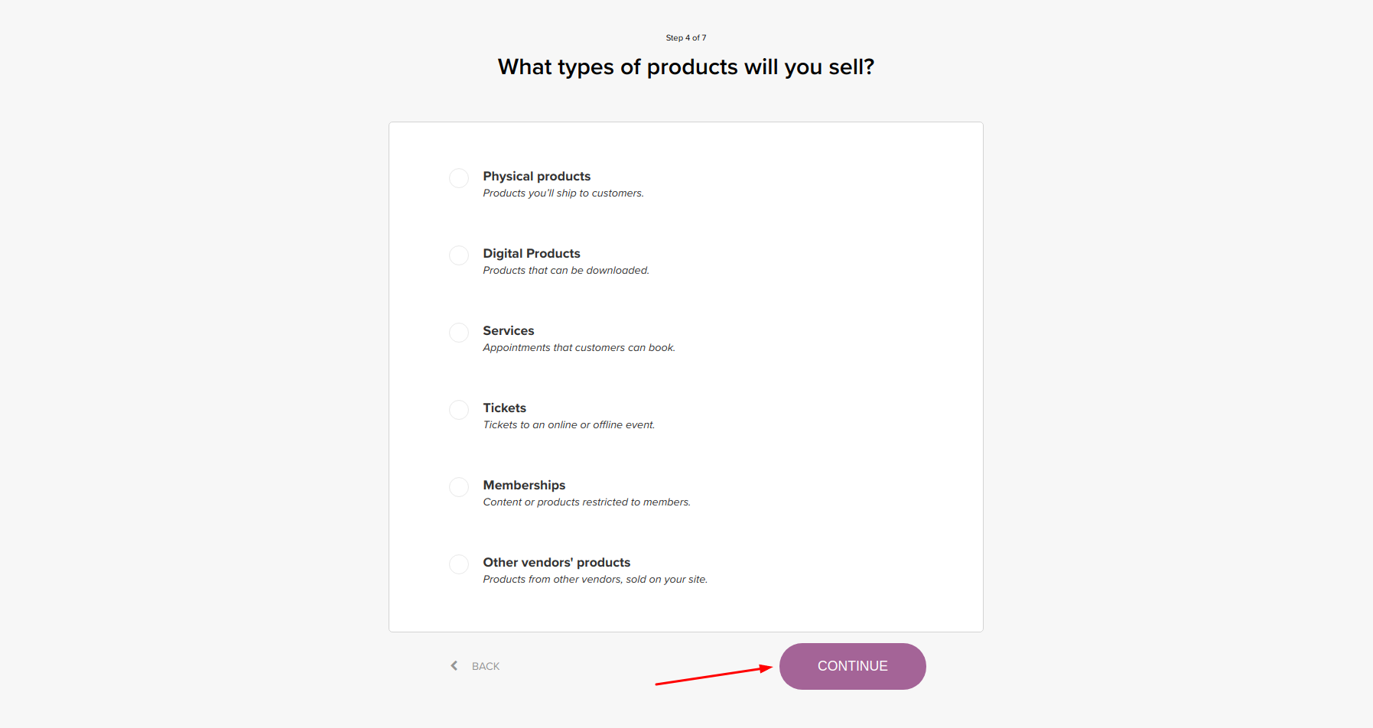The height and width of the screenshot is (728, 1373).
Task: Click the "Tickets" option title
Action: tap(505, 408)
